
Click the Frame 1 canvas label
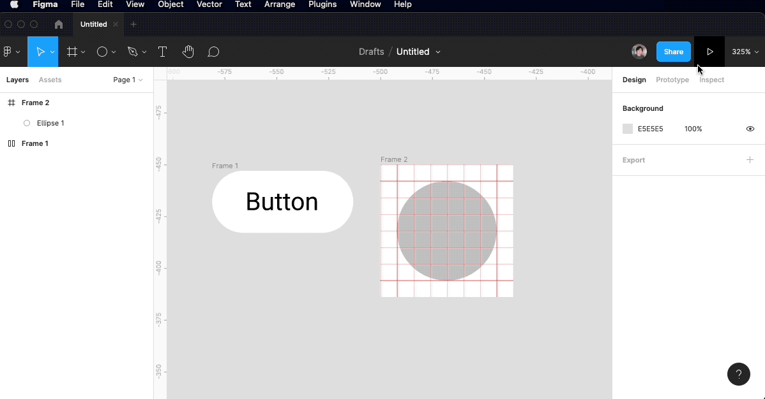[x=225, y=166]
